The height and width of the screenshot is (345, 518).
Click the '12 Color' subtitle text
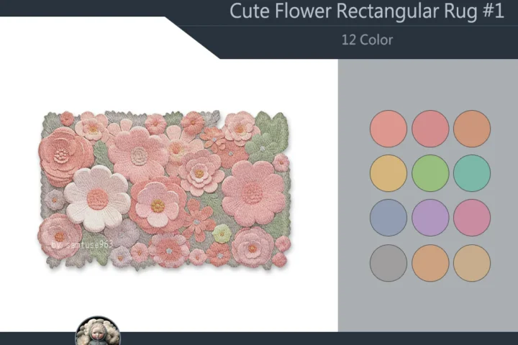[x=367, y=40]
